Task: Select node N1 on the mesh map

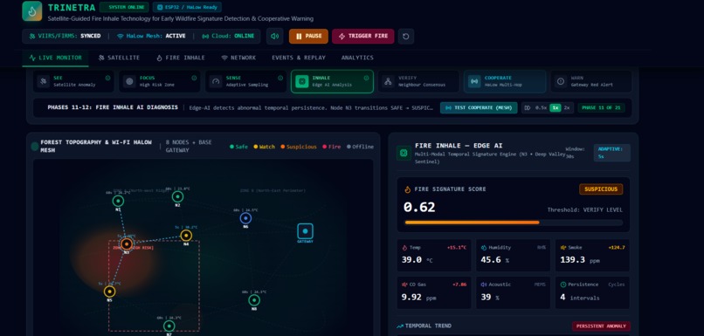Action: (x=118, y=201)
